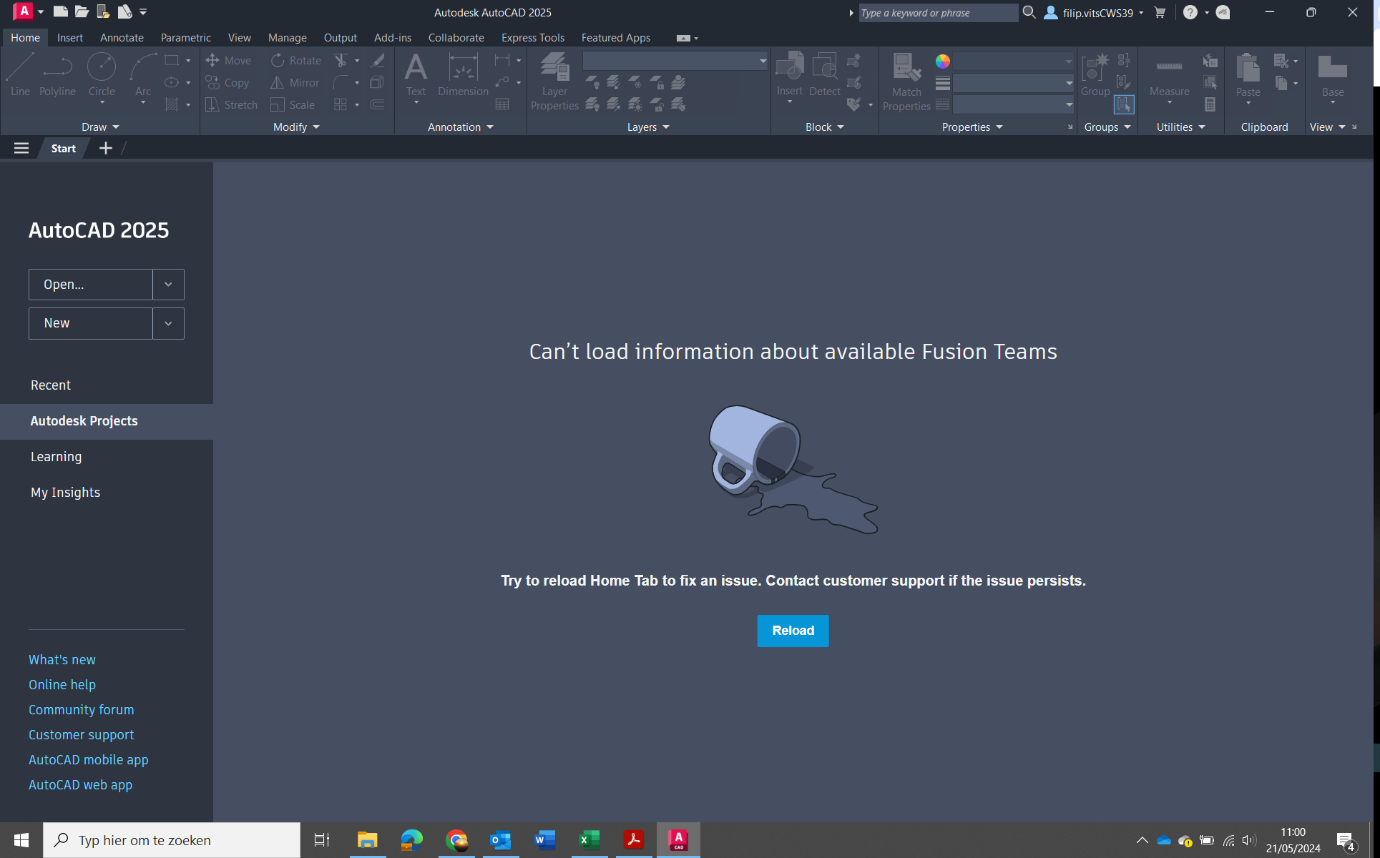Open the hamburger menu beside Start tab
The image size is (1380, 858).
click(x=21, y=148)
